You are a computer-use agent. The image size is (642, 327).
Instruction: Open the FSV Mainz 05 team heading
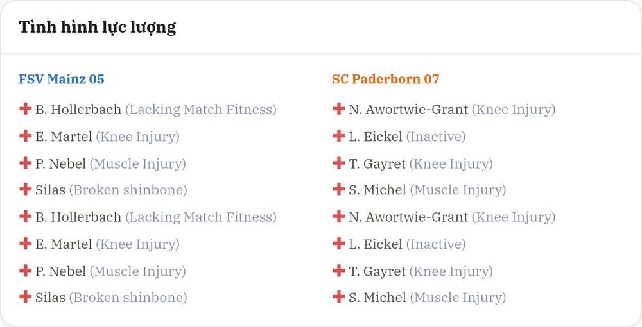coord(62,78)
